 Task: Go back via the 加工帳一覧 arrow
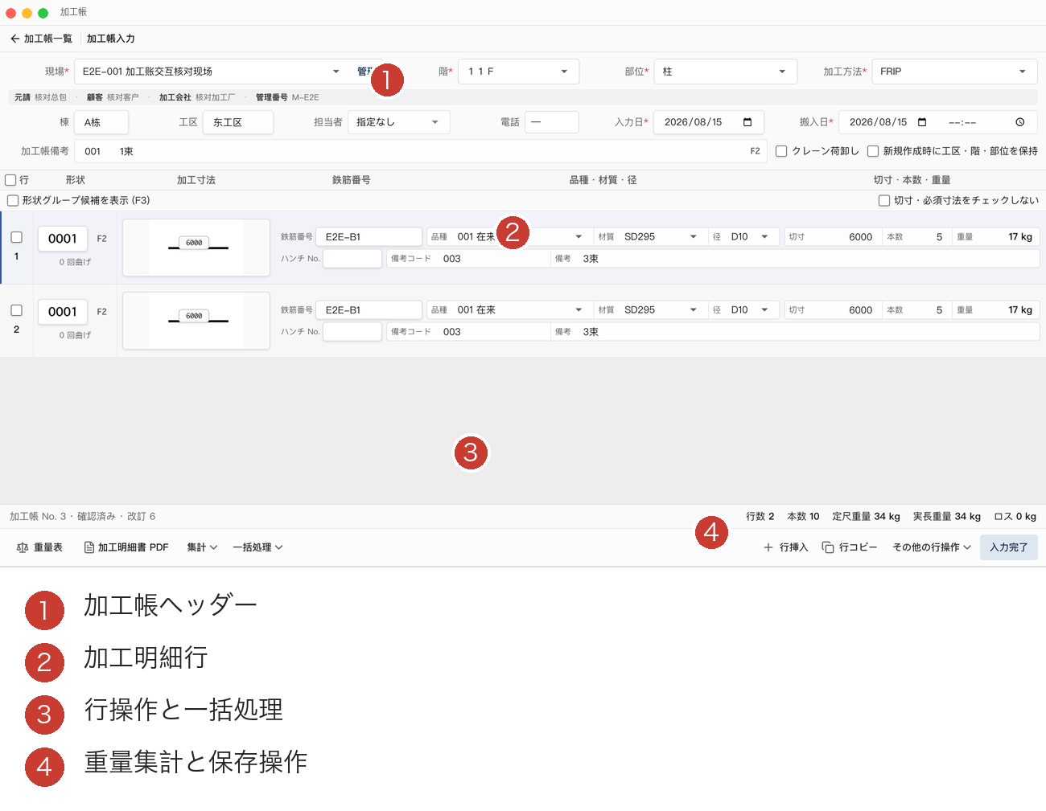pos(14,39)
